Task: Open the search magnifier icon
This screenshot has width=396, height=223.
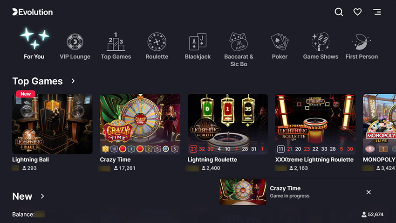Action: (x=339, y=12)
